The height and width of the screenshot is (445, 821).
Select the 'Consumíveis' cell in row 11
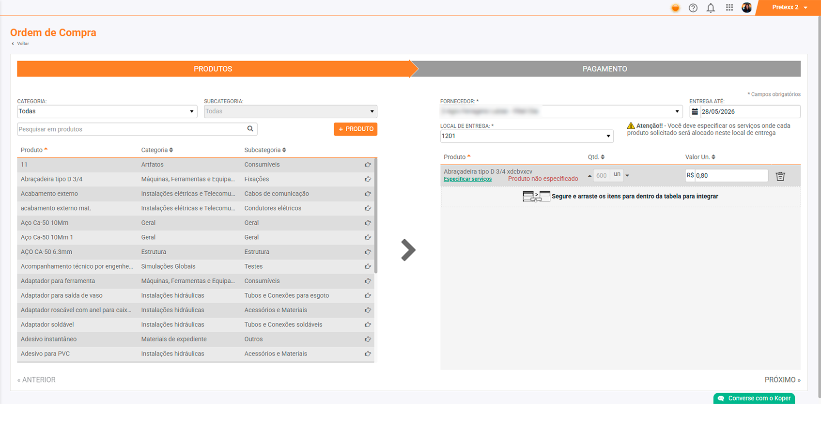pos(262,165)
